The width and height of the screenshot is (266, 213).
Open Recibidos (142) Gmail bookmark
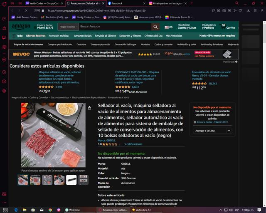(x=55, y=17)
